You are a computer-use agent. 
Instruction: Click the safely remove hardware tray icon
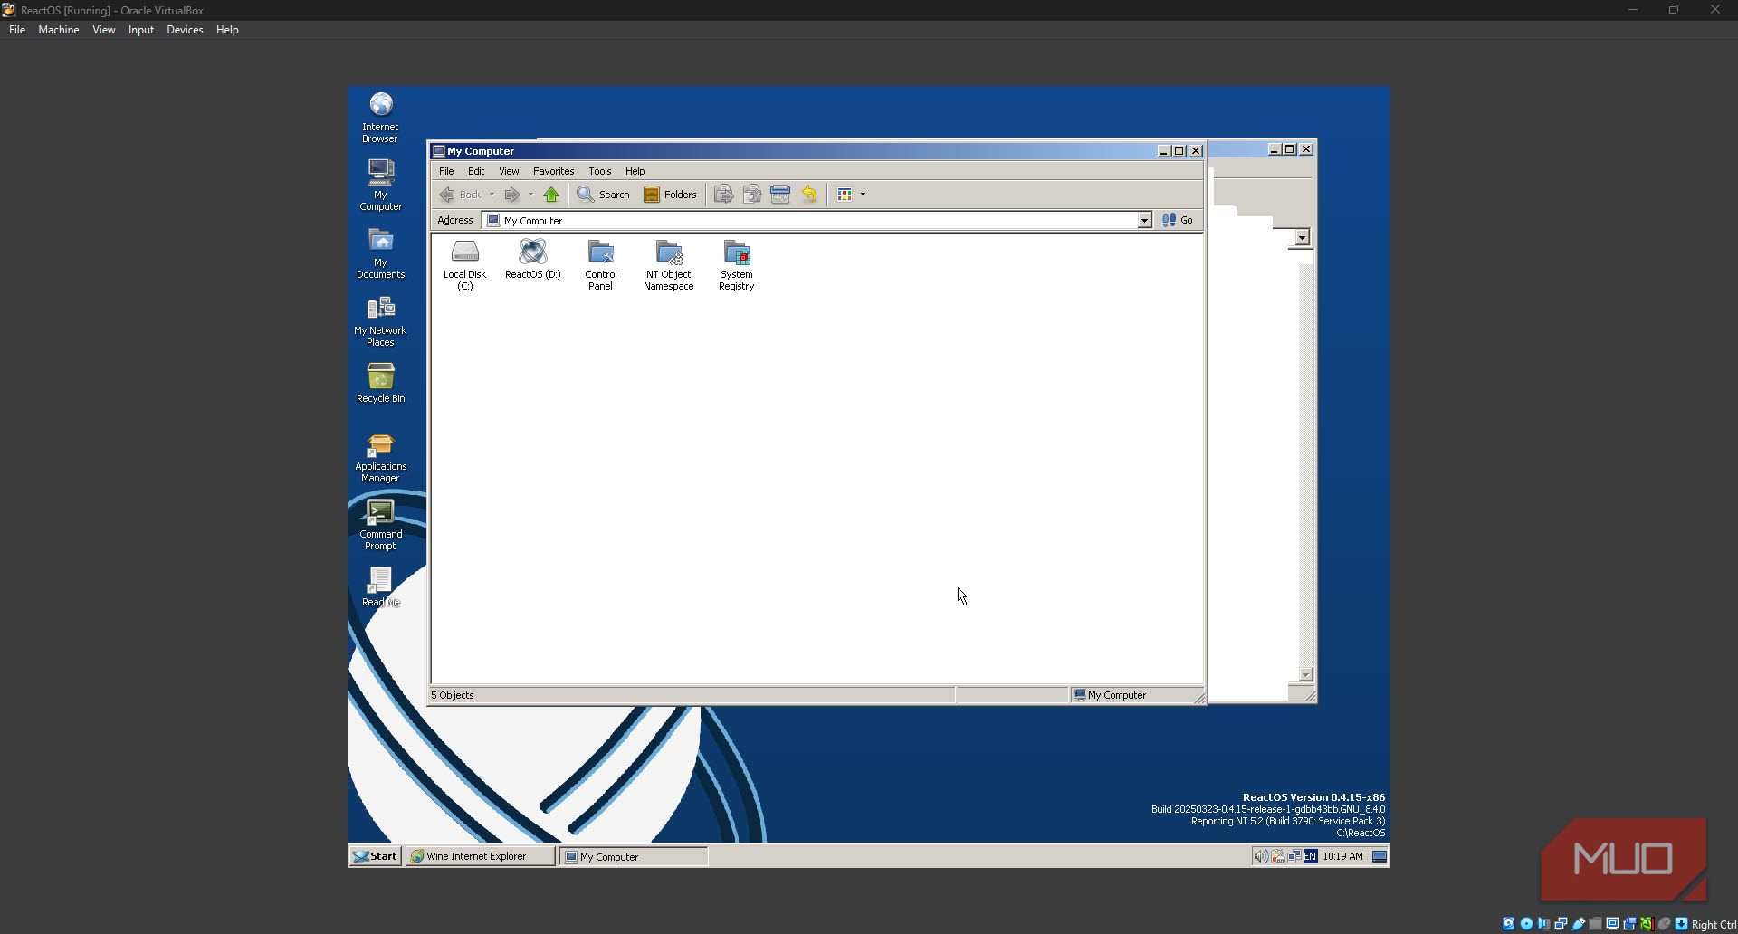click(1277, 856)
